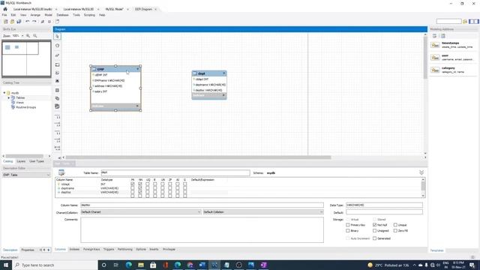Collapse the dept table with header arrow
480x270 pixels.
(223, 73)
